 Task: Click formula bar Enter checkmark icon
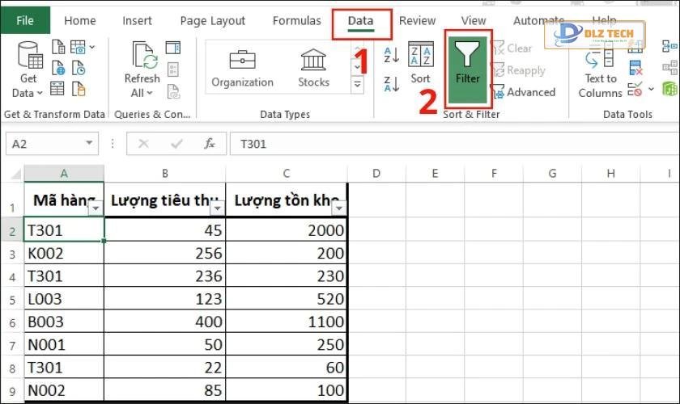click(176, 143)
